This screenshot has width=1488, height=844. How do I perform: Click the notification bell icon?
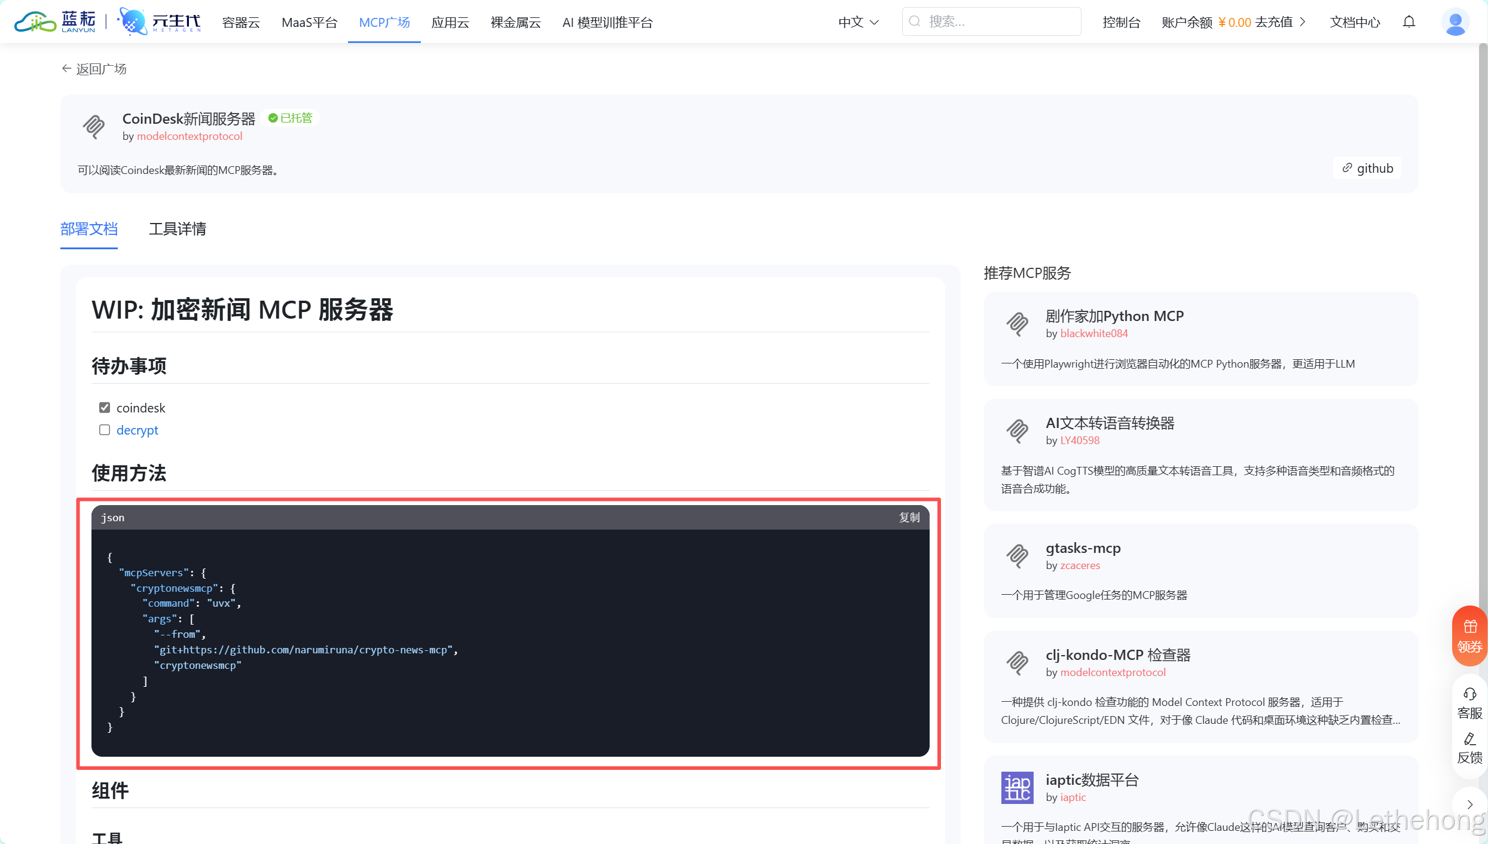1409,22
